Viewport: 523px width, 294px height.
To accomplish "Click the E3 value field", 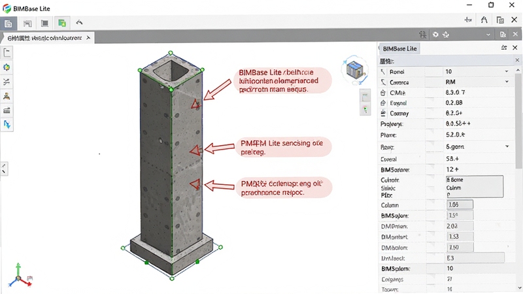I will (x=475, y=257).
